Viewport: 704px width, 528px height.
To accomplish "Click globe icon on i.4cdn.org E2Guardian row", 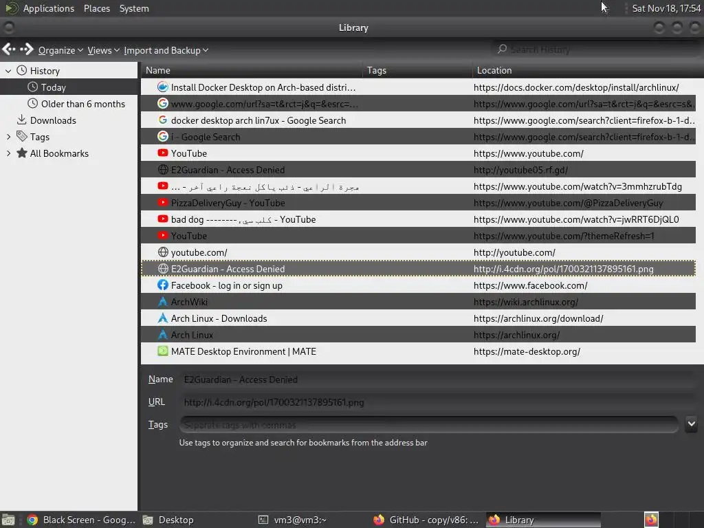I will point(163,269).
